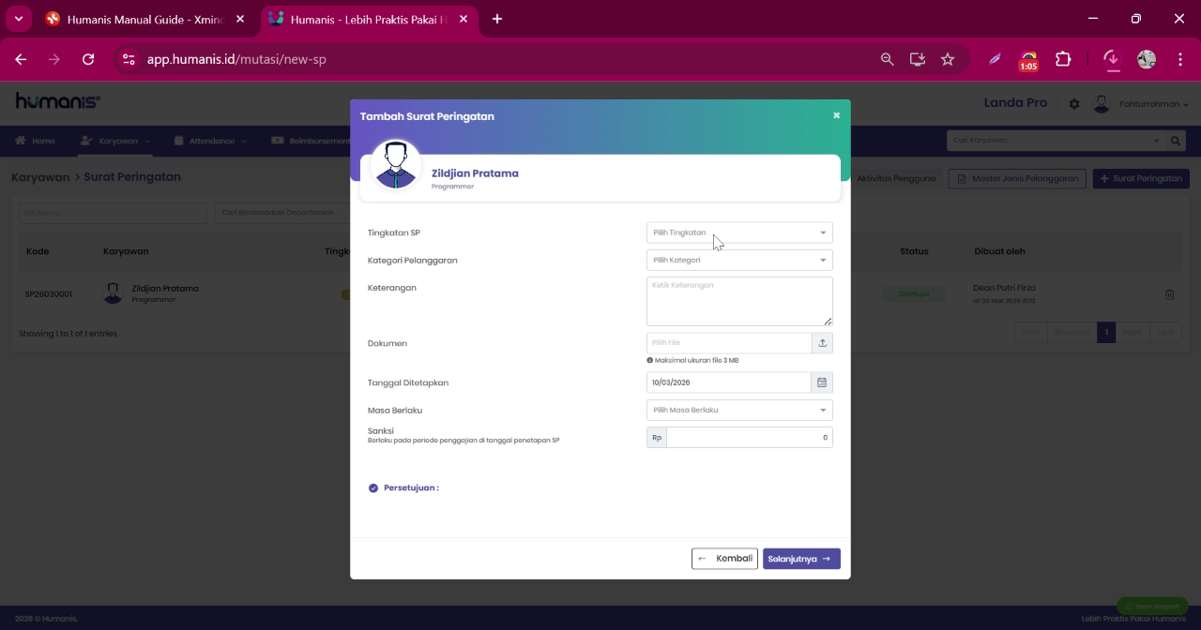
Task: Open the Masa Berlaku dropdown
Action: tap(739, 410)
